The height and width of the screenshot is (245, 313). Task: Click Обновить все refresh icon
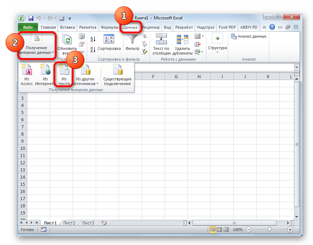click(x=67, y=39)
